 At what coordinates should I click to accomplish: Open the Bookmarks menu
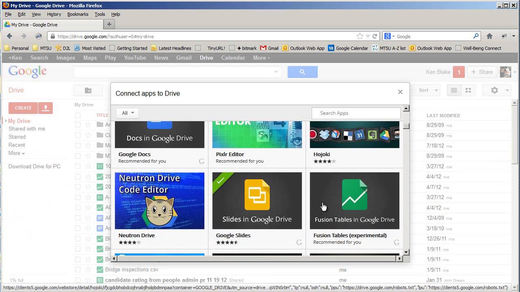coord(78,14)
